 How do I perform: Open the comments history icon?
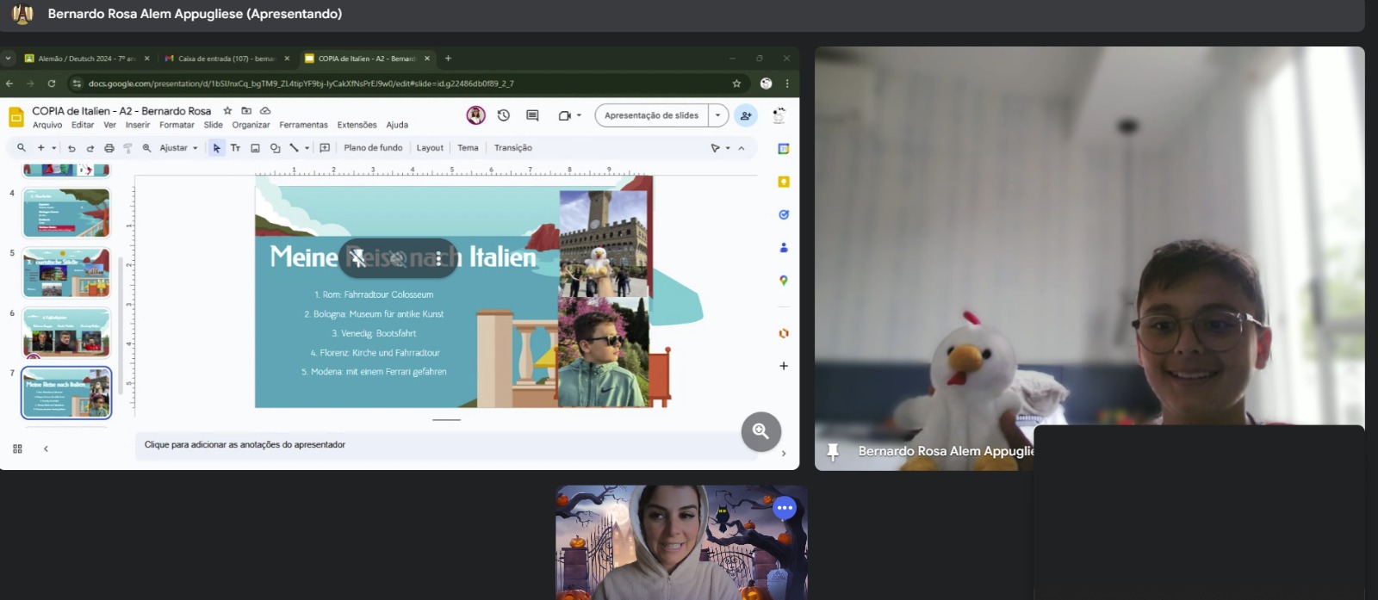(x=532, y=115)
